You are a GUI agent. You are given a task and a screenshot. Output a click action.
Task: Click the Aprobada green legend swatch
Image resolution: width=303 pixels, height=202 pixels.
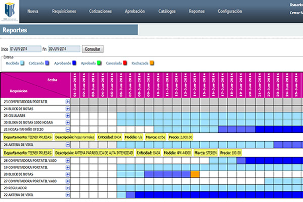click(100, 63)
